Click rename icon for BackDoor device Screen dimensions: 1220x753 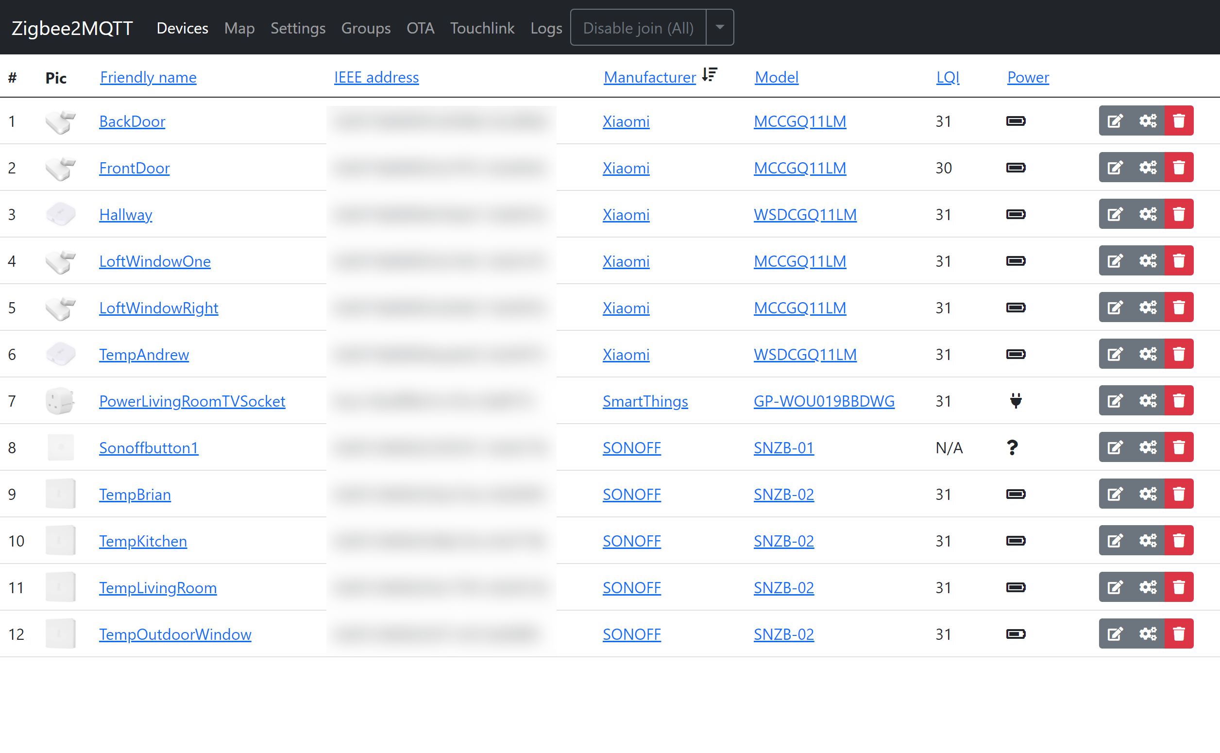click(1115, 121)
